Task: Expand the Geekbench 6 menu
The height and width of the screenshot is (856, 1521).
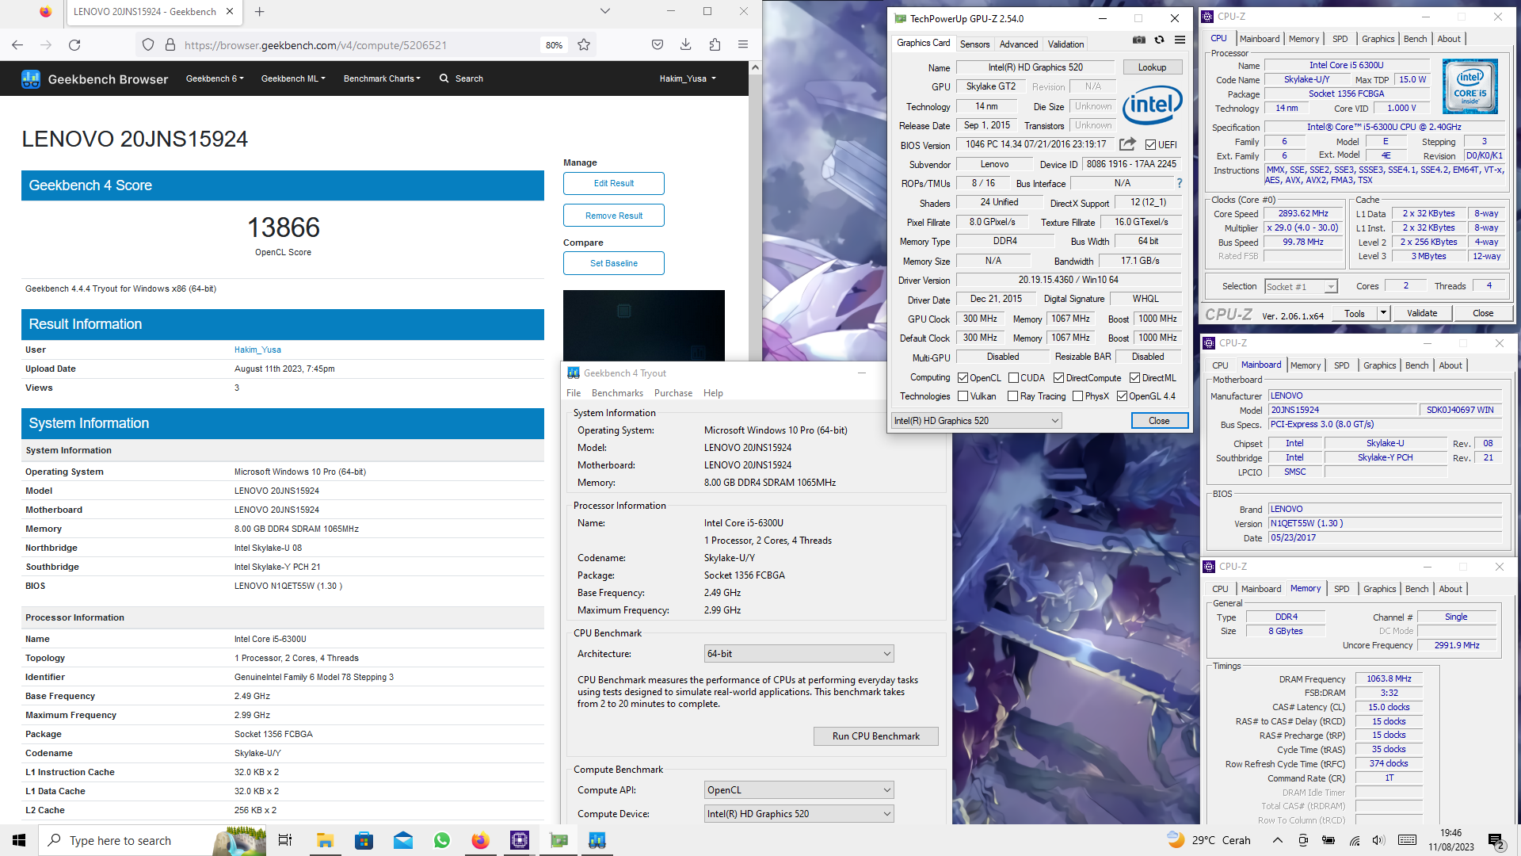Action: [215, 78]
